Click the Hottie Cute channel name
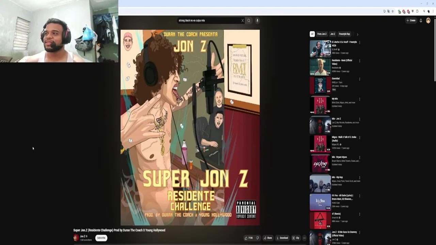This screenshot has height=245, width=436. pyautogui.click(x=336, y=203)
